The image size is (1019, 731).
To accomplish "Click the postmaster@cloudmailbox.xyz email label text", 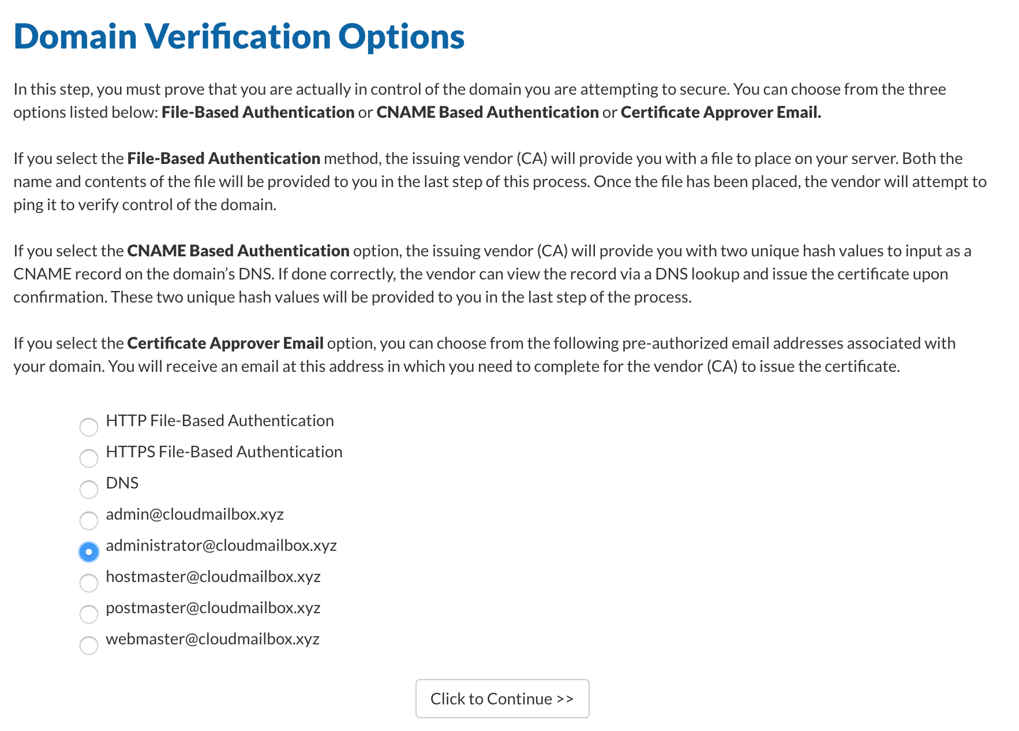I will [x=213, y=608].
